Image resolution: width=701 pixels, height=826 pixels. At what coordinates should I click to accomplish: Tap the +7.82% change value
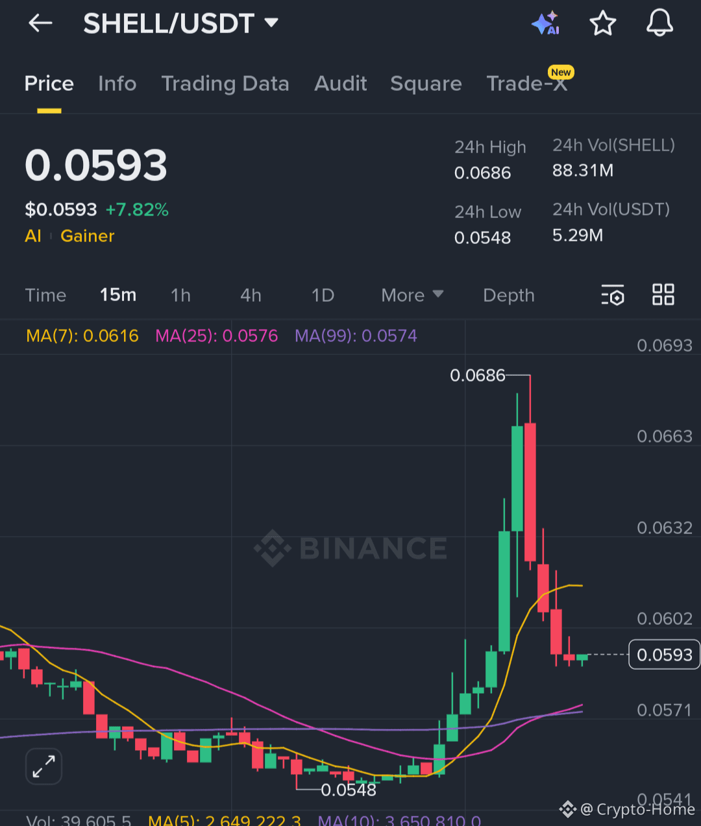pyautogui.click(x=137, y=210)
